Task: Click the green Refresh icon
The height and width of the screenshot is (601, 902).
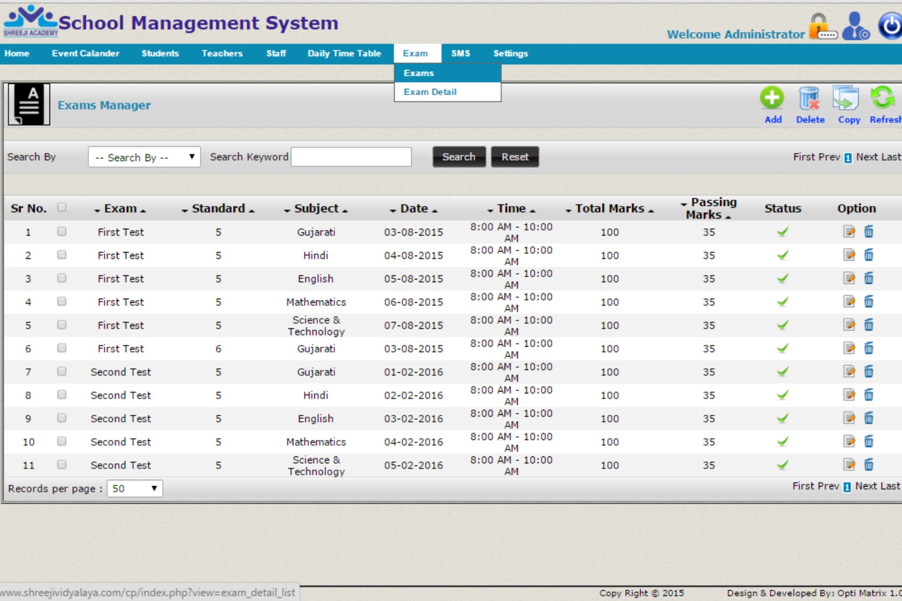Action: pyautogui.click(x=882, y=98)
